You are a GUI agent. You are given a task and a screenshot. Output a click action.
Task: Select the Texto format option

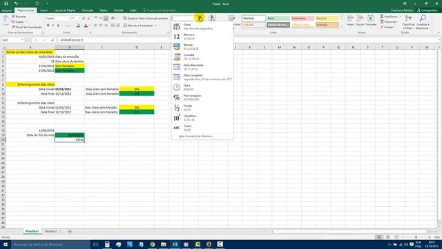click(x=202, y=128)
